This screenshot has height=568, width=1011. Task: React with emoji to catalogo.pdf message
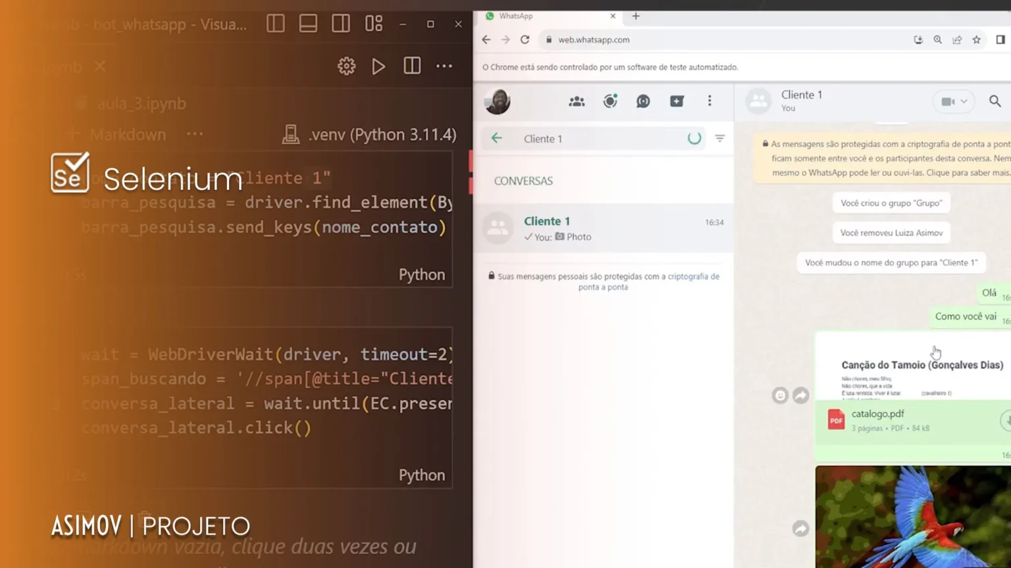pos(780,395)
